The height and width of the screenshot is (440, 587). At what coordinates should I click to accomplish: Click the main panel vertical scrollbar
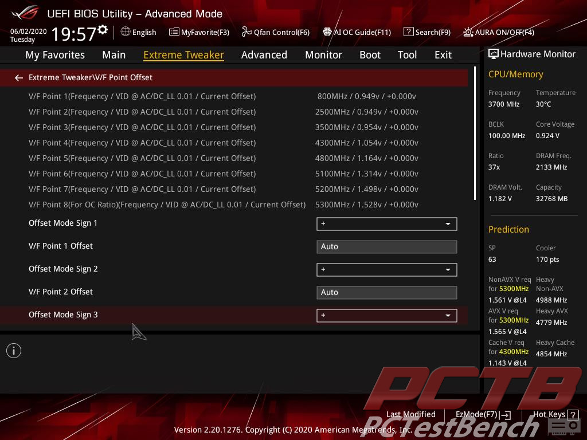point(475,133)
